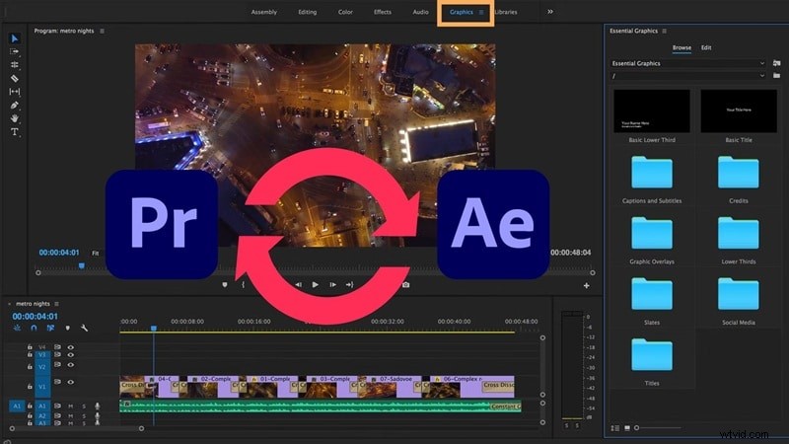Step back one frame
789x444 pixels.
pos(299,285)
